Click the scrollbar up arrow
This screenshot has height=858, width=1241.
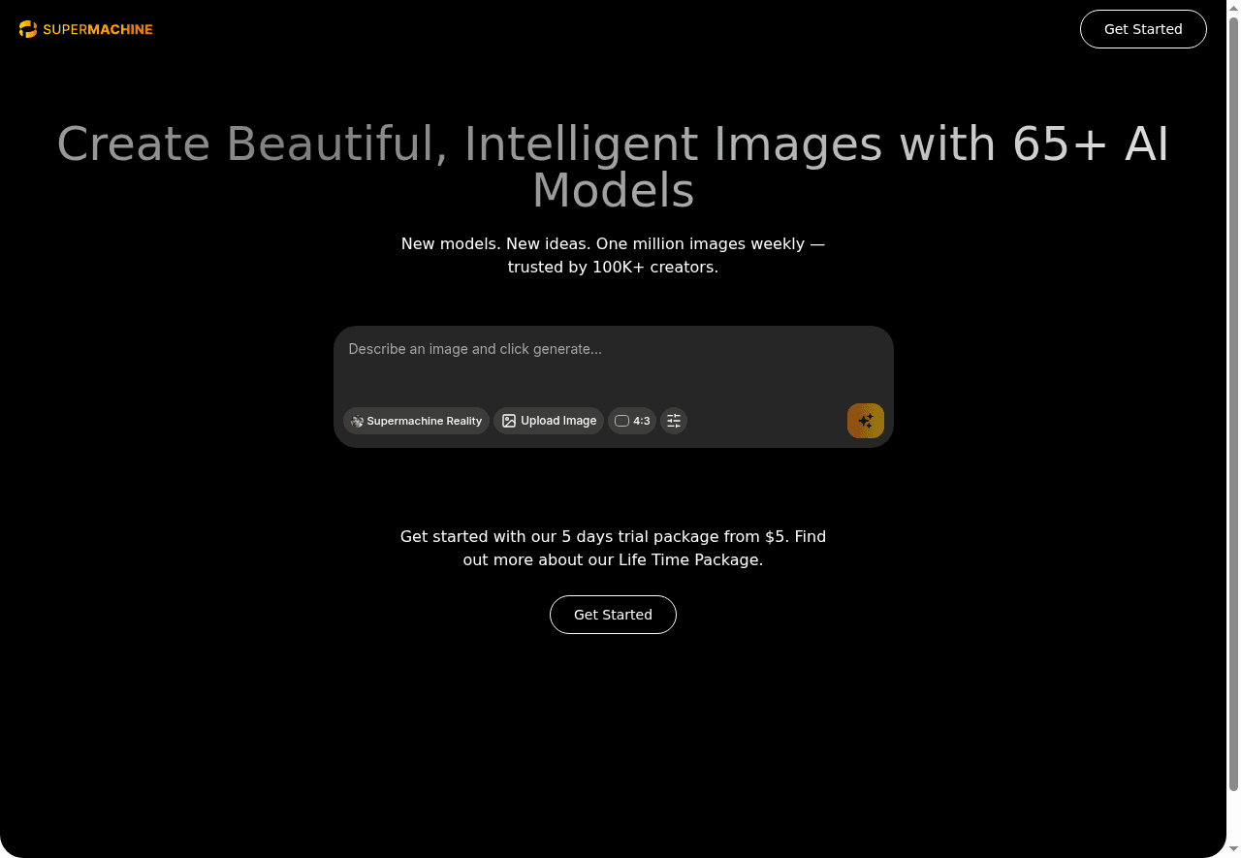pos(1233,8)
